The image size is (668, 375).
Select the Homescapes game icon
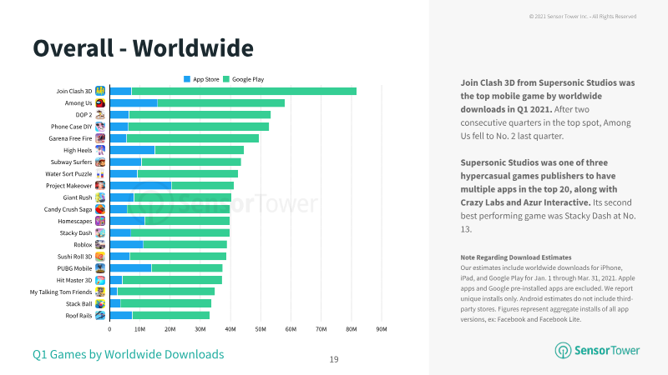pyautogui.click(x=100, y=221)
